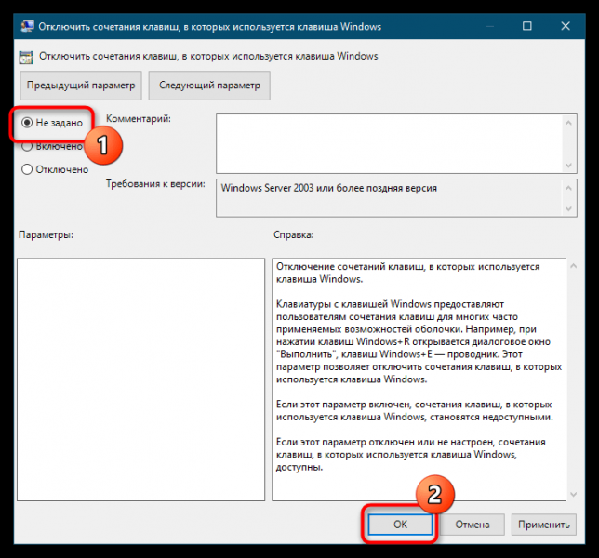Go to "Следующий параметр"
599x558 pixels.
point(209,86)
